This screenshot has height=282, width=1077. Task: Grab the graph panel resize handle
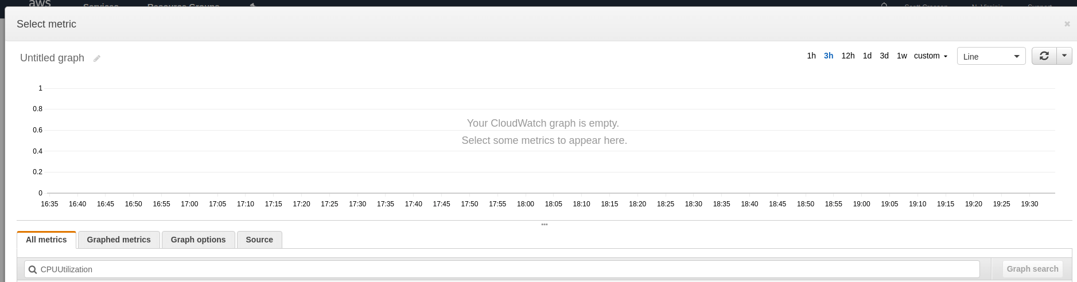[x=545, y=224]
